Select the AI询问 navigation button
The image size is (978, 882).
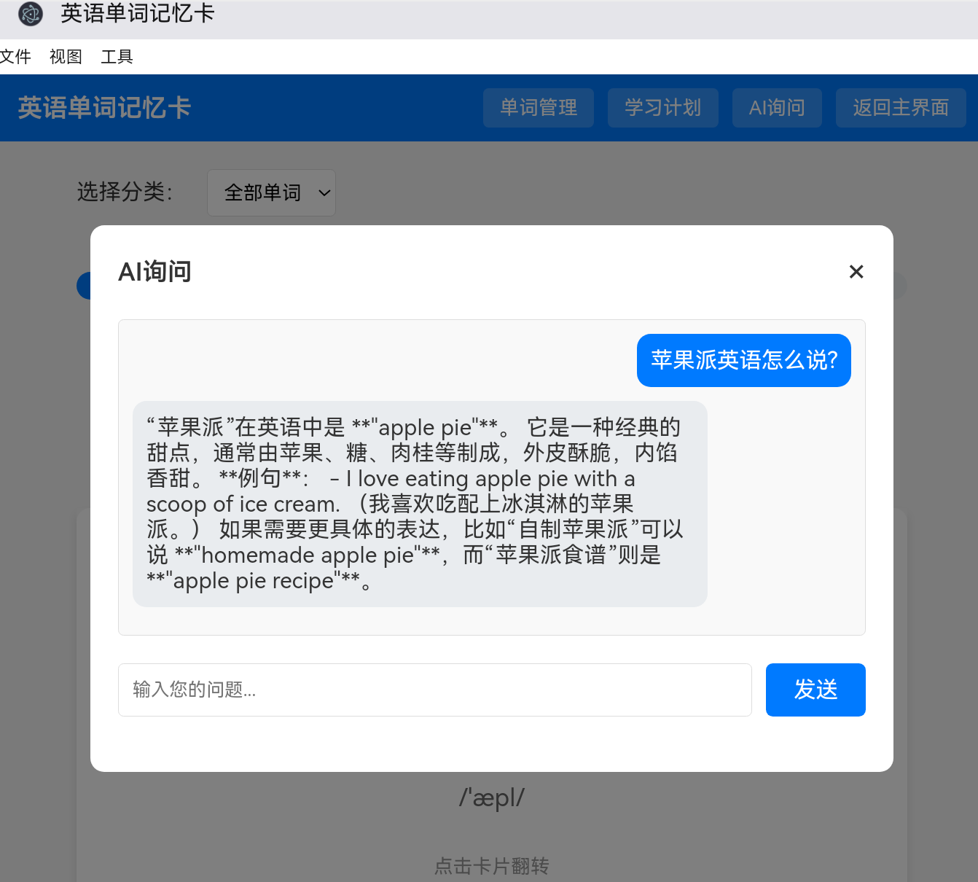777,107
